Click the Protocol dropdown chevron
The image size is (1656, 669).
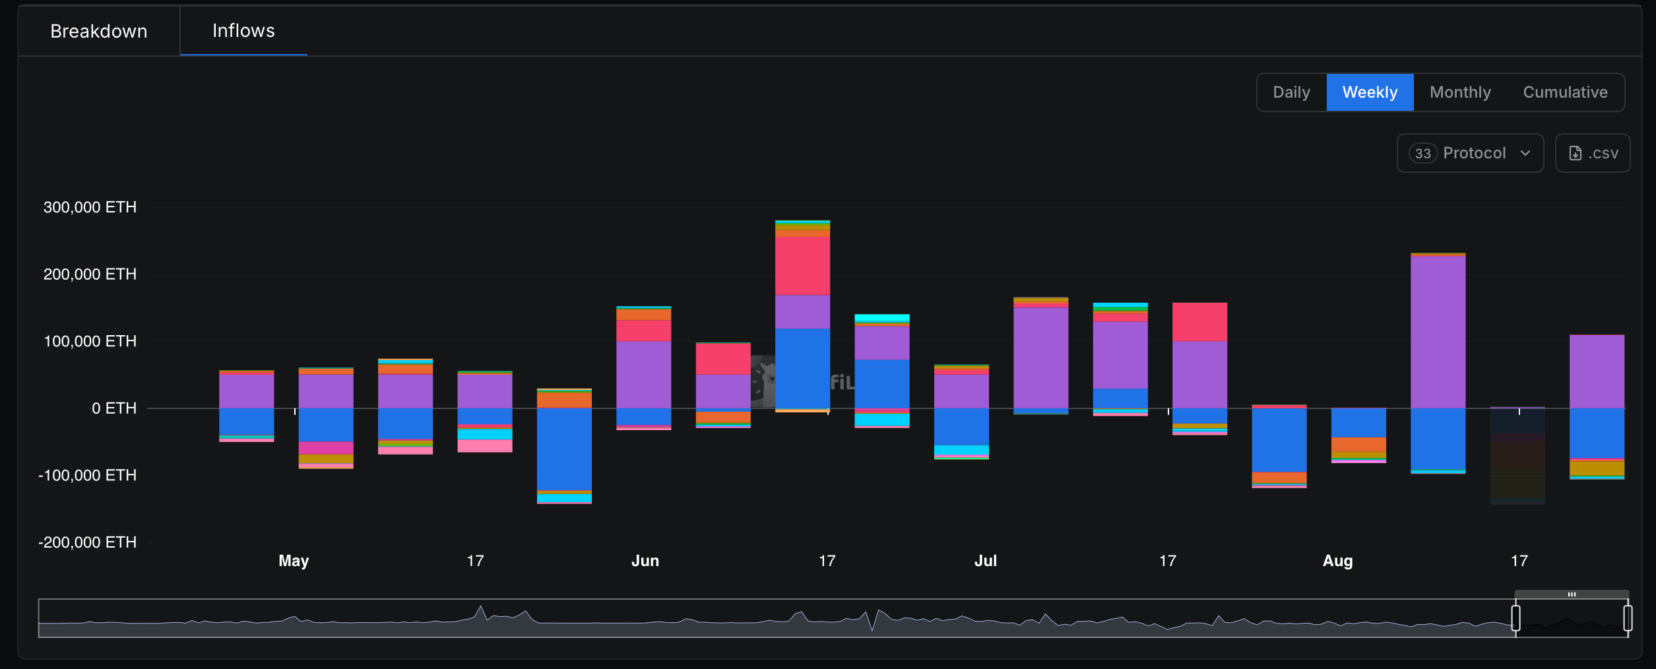1525,153
